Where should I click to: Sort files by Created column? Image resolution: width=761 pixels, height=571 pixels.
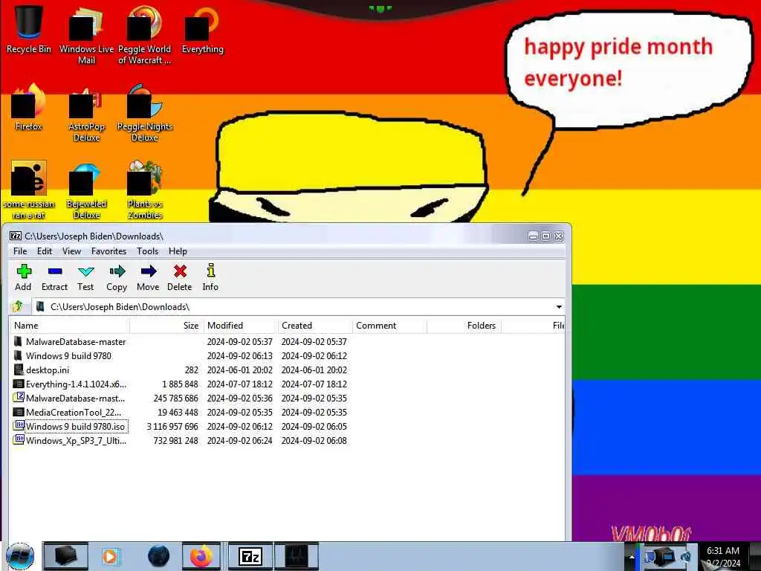315,326
